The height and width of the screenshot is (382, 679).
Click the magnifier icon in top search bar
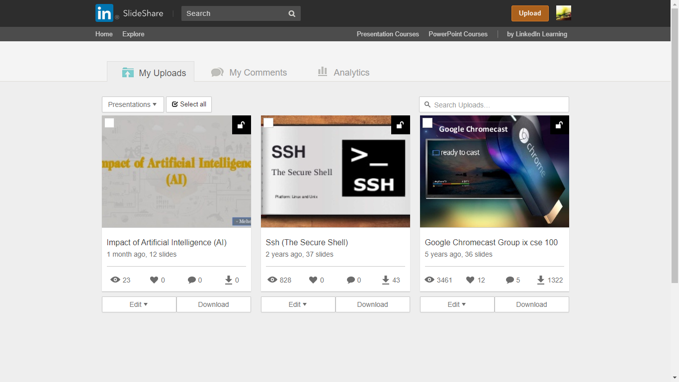[x=292, y=13]
